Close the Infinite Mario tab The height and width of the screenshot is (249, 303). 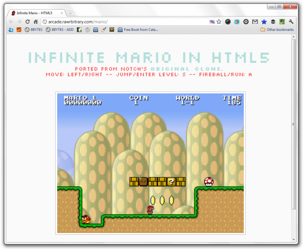[62, 13]
